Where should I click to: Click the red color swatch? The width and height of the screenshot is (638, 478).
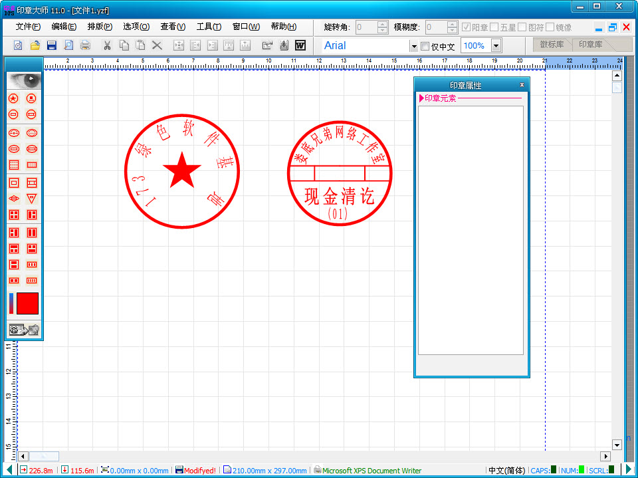(x=28, y=303)
